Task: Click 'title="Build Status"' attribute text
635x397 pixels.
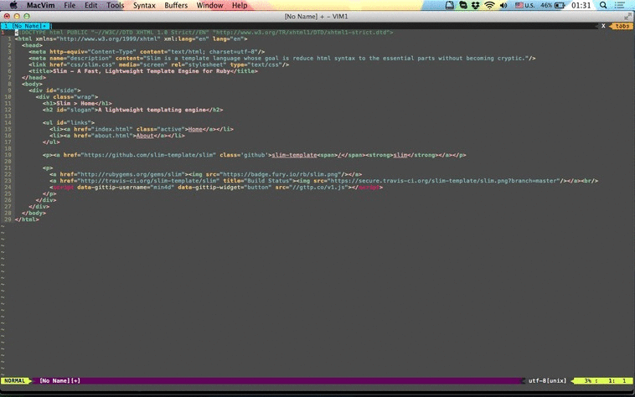Action: 257,181
